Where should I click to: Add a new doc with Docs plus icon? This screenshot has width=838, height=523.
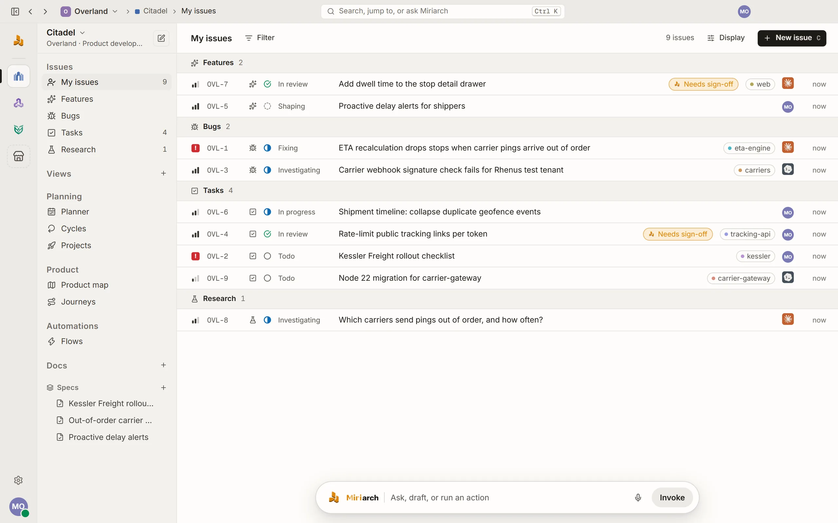coord(163,365)
